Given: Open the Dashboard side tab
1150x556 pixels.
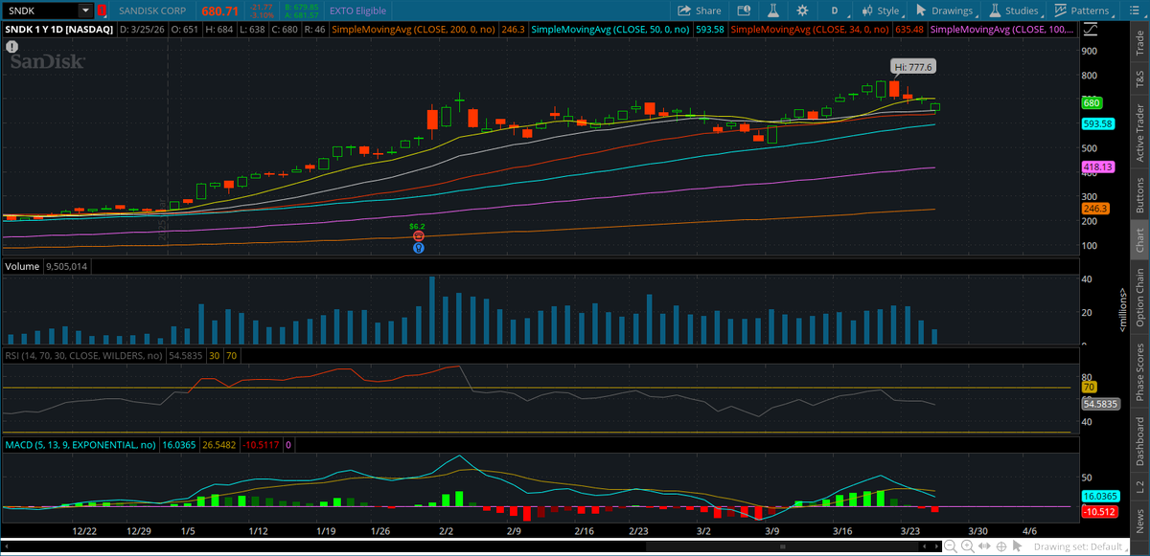Looking at the screenshot, I should tap(1139, 439).
